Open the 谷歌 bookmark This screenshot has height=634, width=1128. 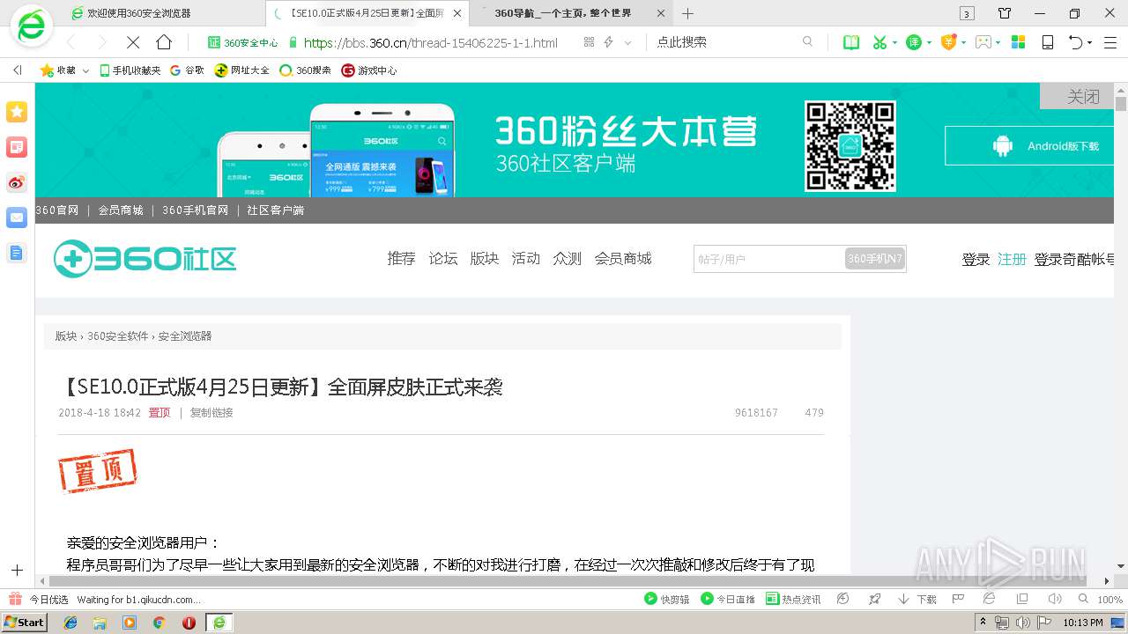(187, 70)
